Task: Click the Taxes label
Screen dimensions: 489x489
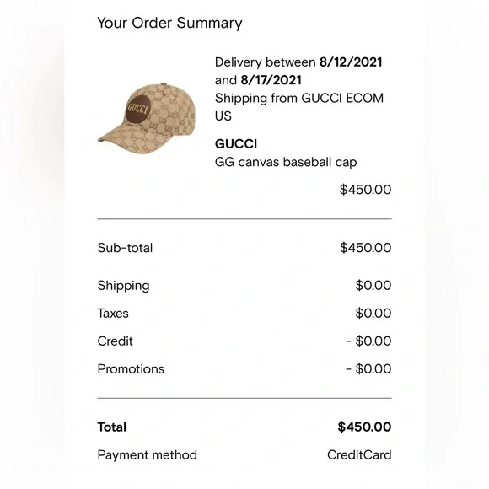Action: (113, 314)
